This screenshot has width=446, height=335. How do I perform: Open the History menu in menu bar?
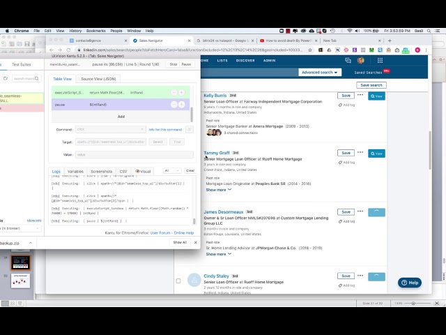tap(75, 31)
